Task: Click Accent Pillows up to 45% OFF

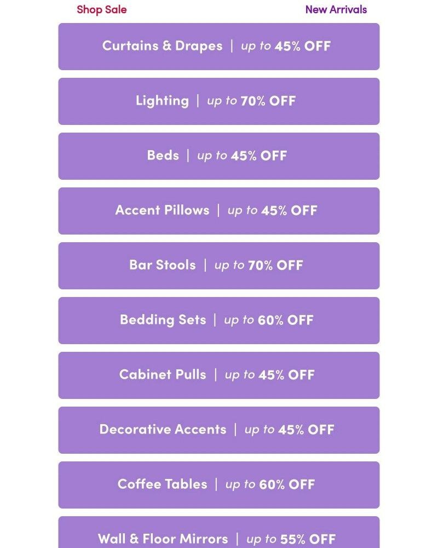Action: click(219, 211)
